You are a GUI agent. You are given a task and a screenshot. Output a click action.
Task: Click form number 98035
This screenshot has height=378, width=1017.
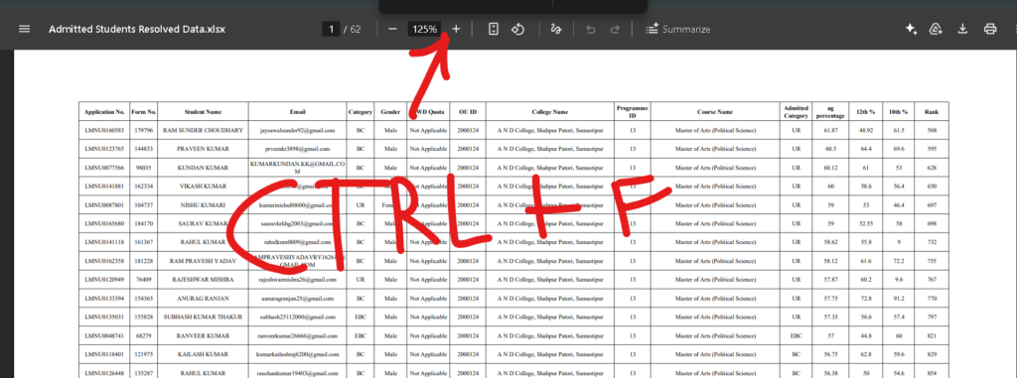point(143,168)
